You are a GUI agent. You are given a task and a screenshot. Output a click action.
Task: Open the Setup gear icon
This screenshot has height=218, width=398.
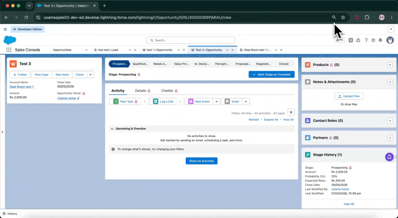[x=373, y=40]
